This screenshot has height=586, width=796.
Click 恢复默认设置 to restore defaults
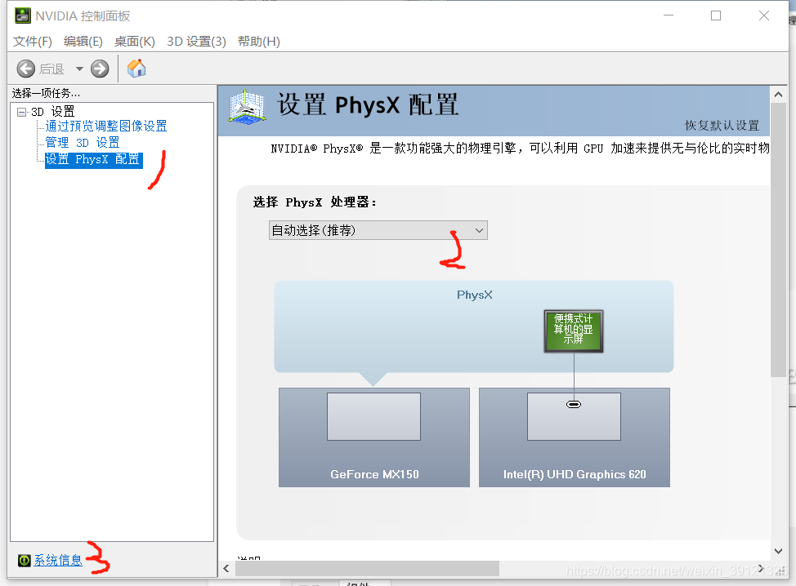pos(722,125)
